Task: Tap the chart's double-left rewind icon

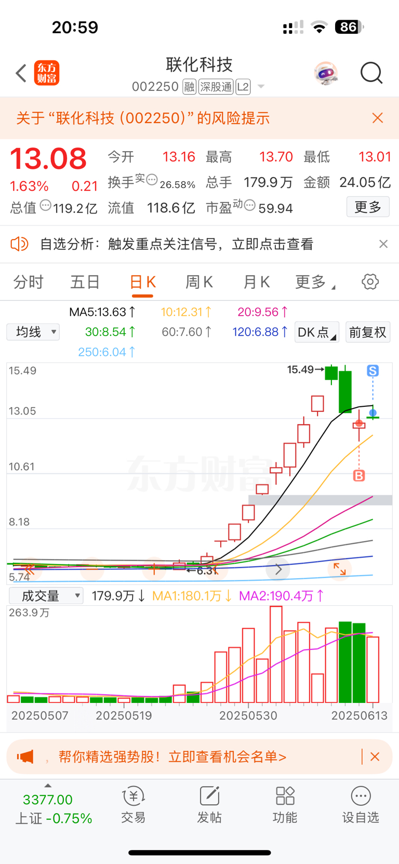Action: click(29, 569)
